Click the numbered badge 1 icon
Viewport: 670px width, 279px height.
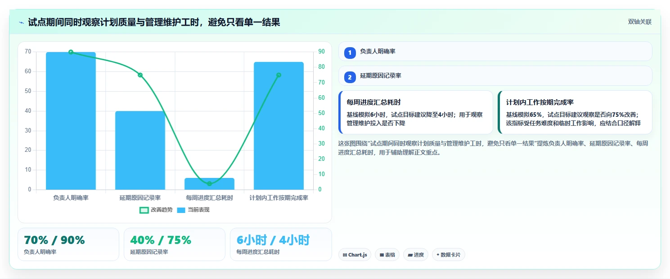point(350,53)
